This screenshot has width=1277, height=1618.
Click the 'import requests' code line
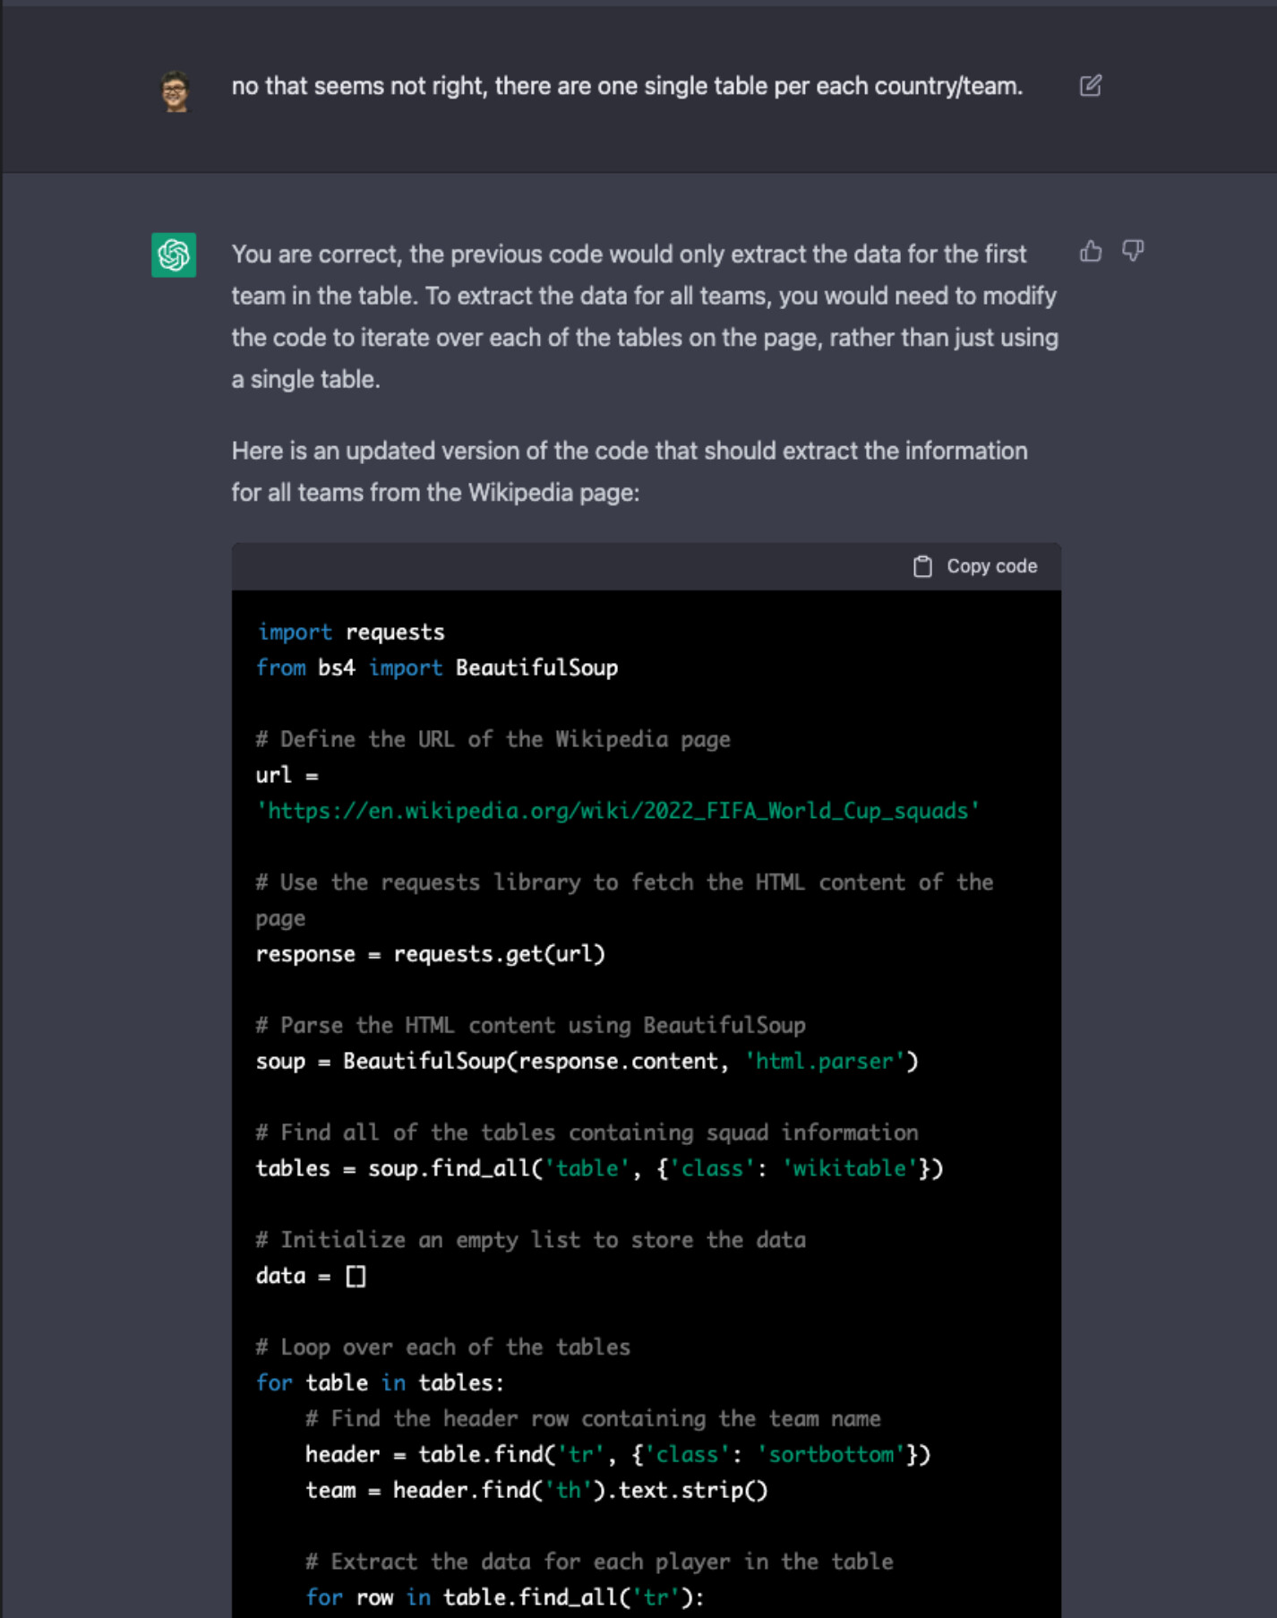tap(350, 633)
